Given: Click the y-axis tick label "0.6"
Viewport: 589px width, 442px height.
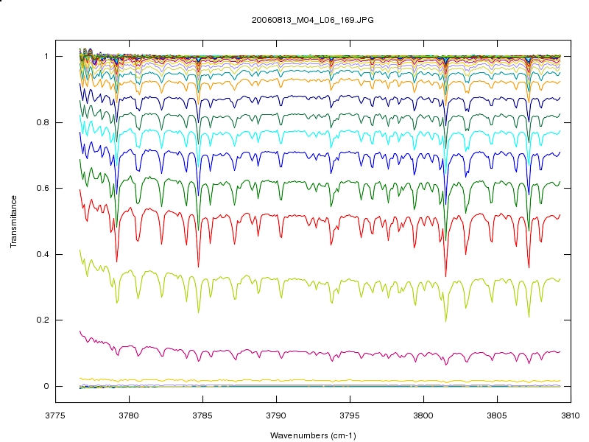Looking at the screenshot, I should 43,189.
